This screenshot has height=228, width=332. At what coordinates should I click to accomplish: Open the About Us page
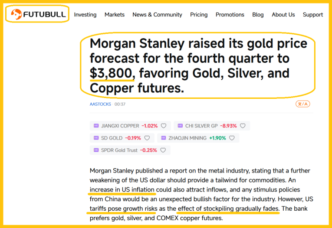[x=283, y=15]
